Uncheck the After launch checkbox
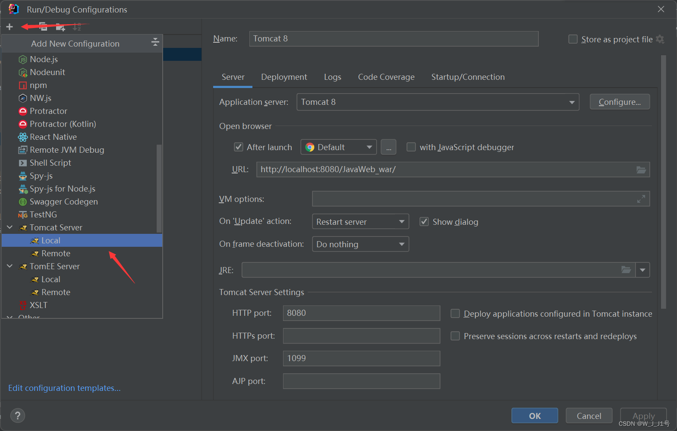The height and width of the screenshot is (431, 677). click(239, 147)
